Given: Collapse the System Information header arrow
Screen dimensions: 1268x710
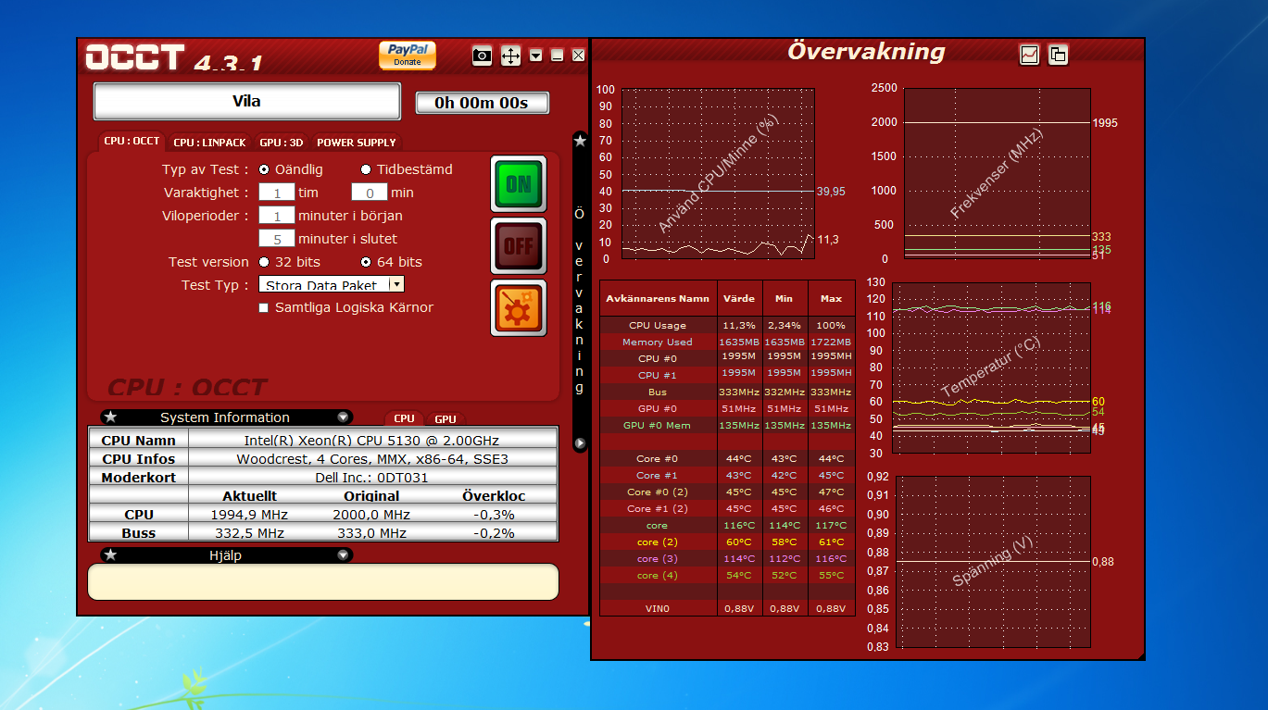Looking at the screenshot, I should [x=343, y=417].
